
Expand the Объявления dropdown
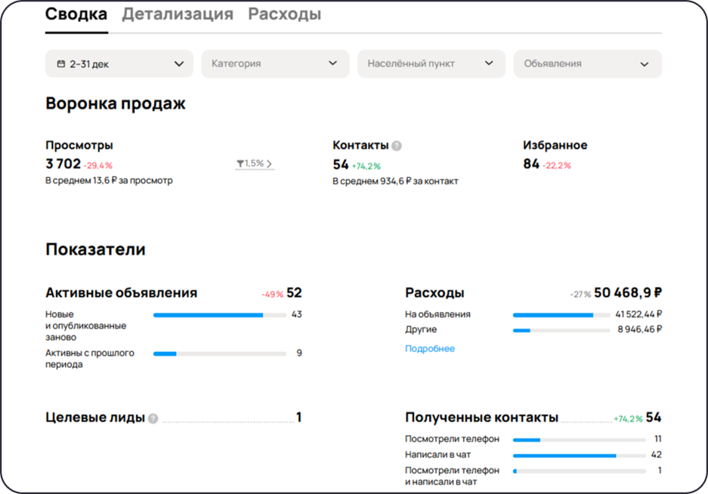[x=587, y=63]
